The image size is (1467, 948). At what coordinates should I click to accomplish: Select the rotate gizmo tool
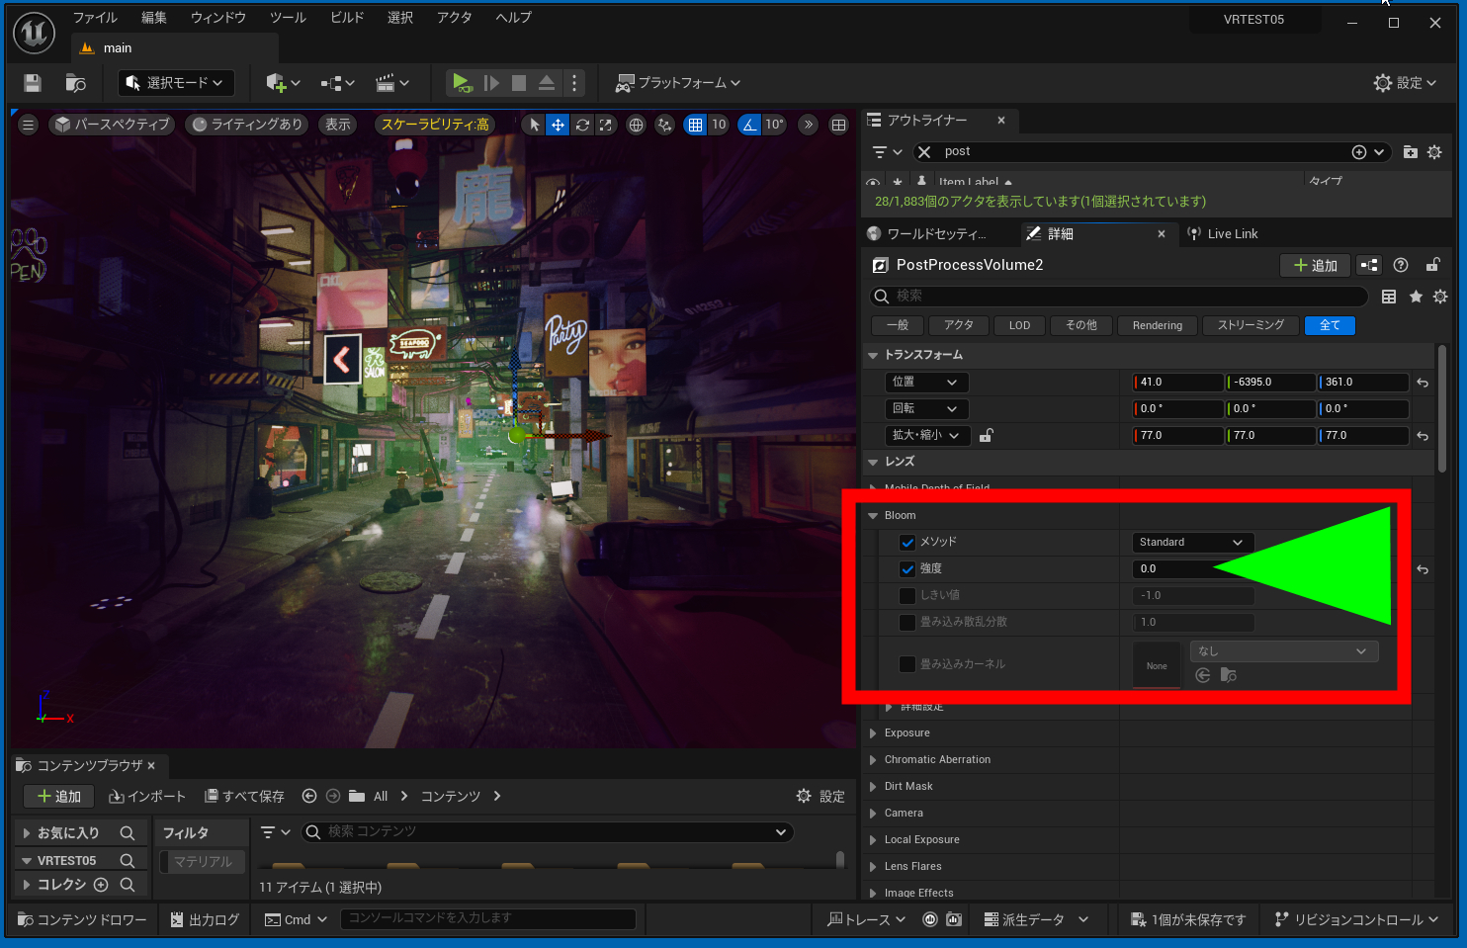pyautogui.click(x=582, y=125)
